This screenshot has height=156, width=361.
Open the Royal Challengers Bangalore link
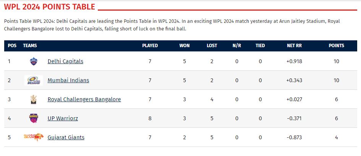pos(84,99)
